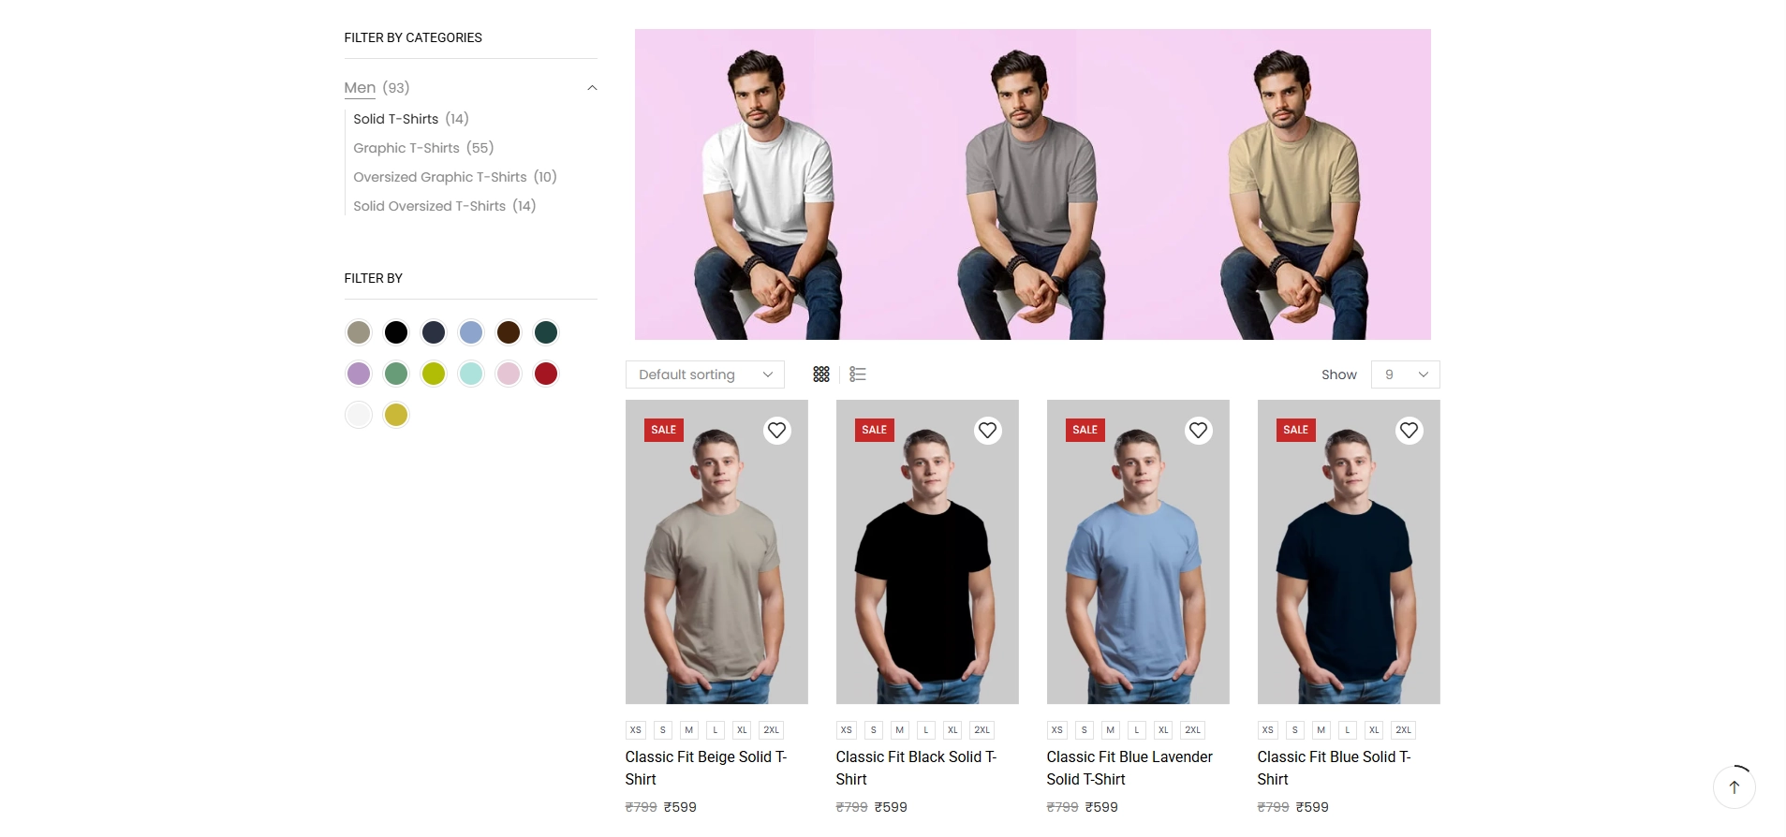This screenshot has width=1786, height=837.
Task: Open Graphic T-Shirts category
Action: 406,148
